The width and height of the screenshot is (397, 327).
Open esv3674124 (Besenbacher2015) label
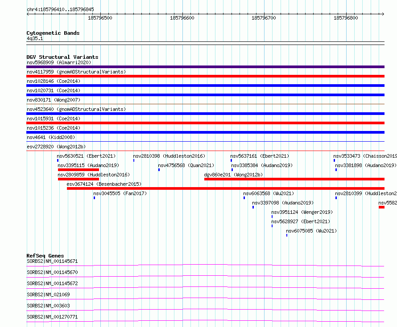104,184
